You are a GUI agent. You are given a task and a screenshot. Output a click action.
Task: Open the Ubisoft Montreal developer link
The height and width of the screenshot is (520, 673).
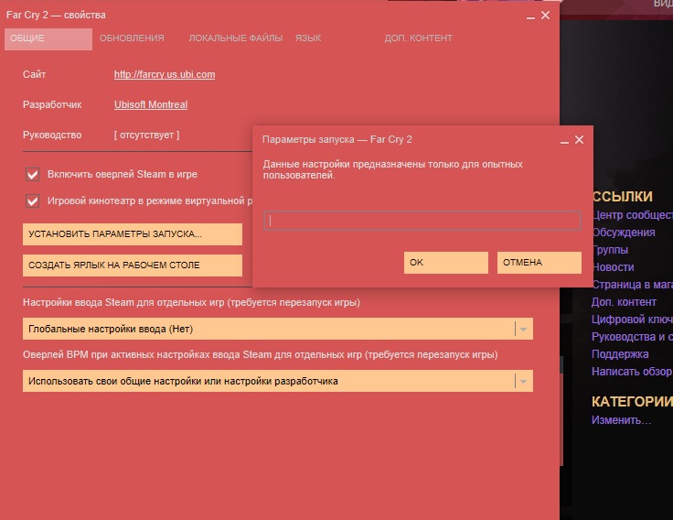tap(151, 104)
